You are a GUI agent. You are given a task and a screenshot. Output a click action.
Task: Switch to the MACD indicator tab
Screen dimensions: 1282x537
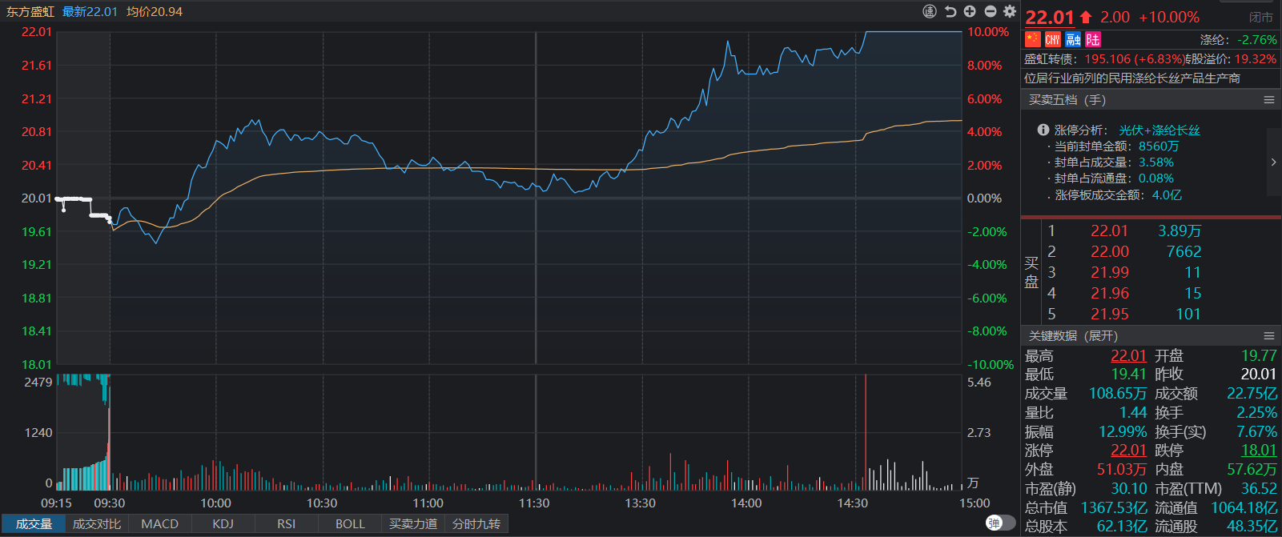(159, 524)
